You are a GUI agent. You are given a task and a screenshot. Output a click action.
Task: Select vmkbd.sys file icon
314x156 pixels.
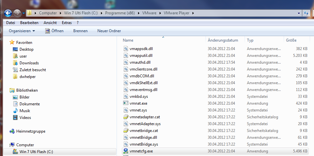(x=125, y=97)
